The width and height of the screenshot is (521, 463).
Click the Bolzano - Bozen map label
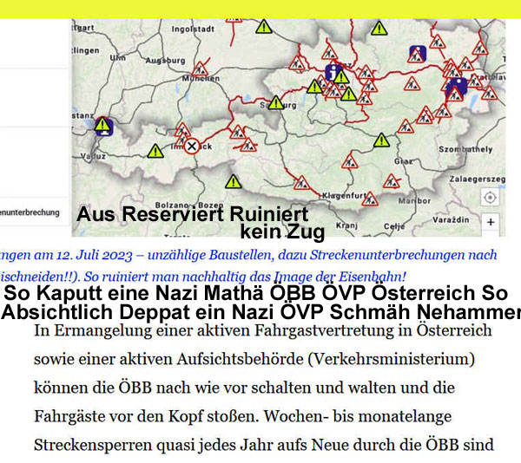189,205
